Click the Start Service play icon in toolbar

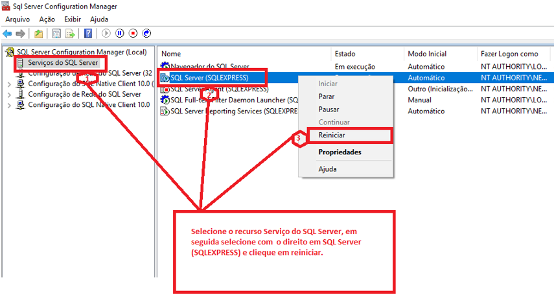pos(106,33)
